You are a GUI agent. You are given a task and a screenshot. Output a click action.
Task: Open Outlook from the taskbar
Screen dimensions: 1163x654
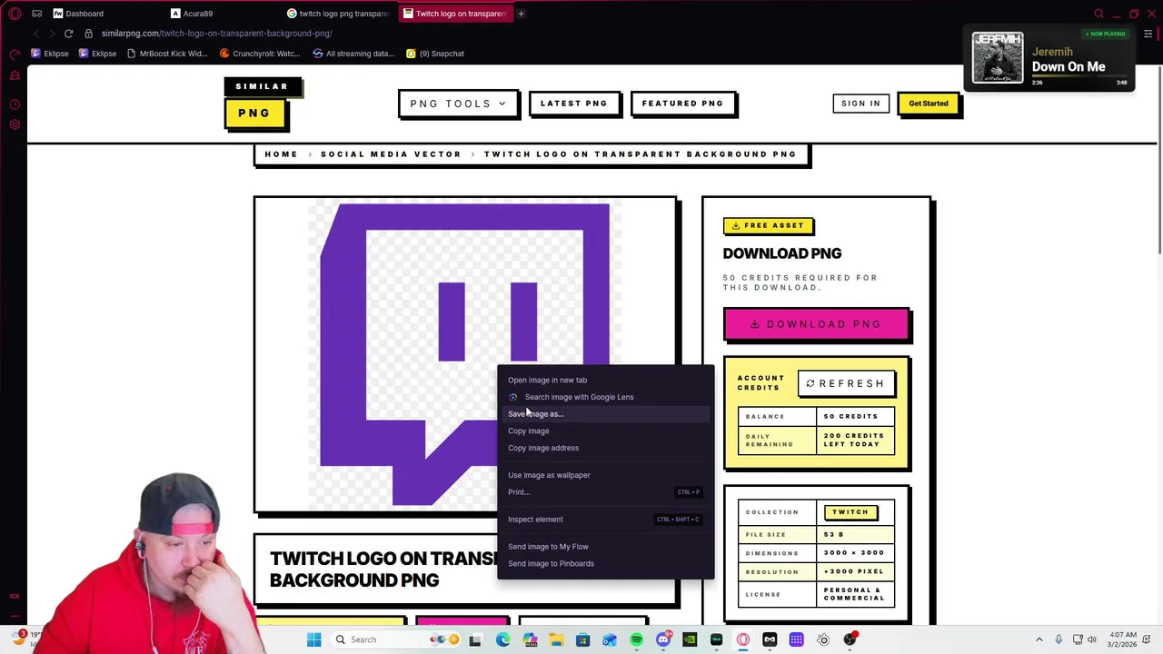coord(610,639)
